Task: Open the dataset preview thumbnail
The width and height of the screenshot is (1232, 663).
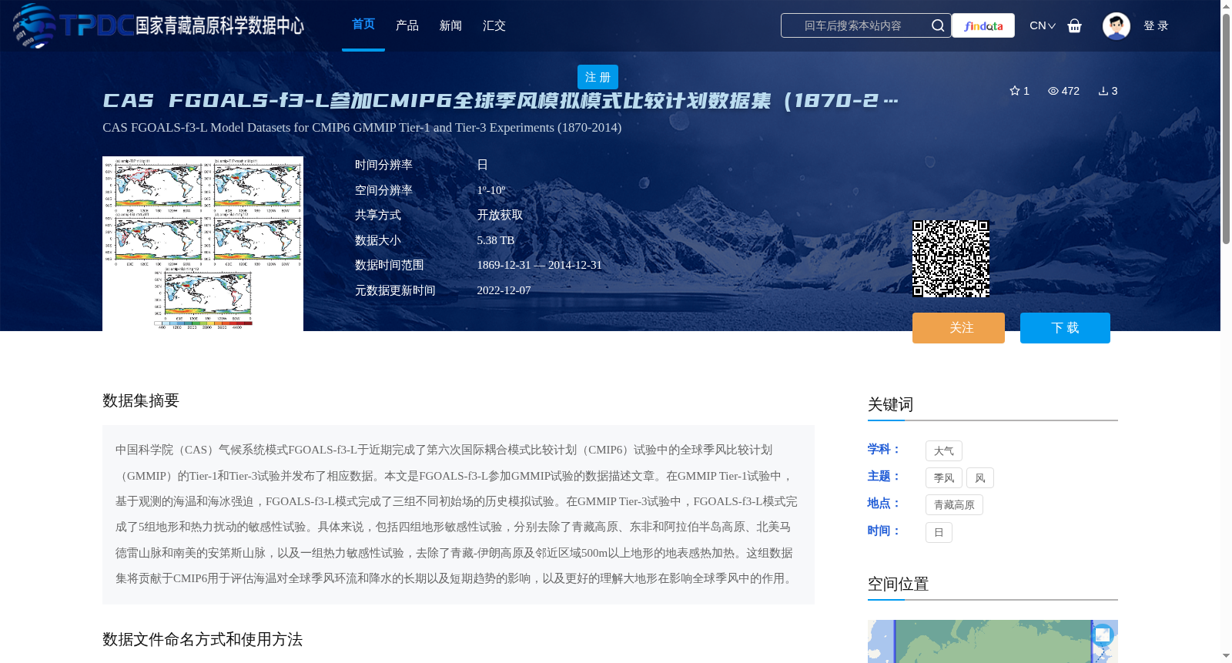Action: coord(203,244)
